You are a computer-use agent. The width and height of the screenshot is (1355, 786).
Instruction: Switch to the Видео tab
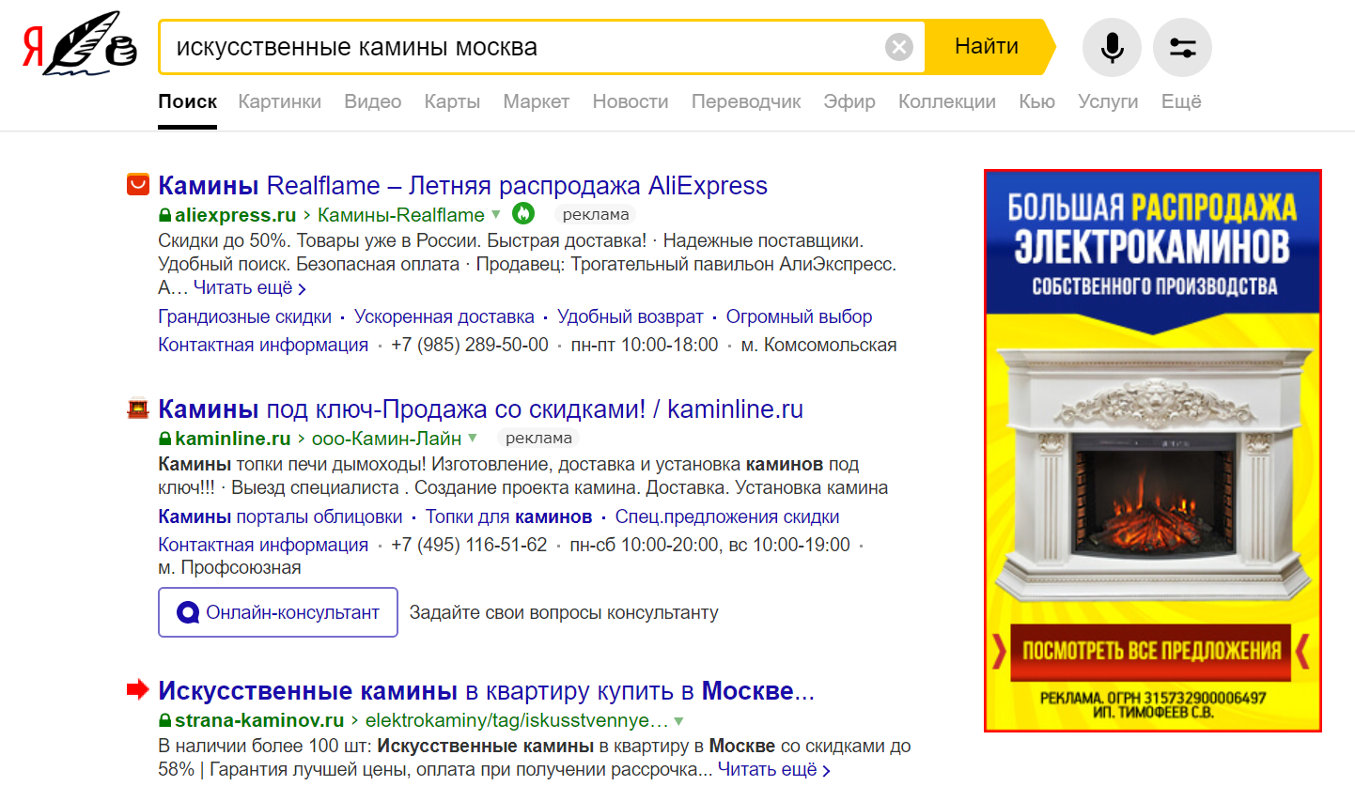[x=373, y=101]
